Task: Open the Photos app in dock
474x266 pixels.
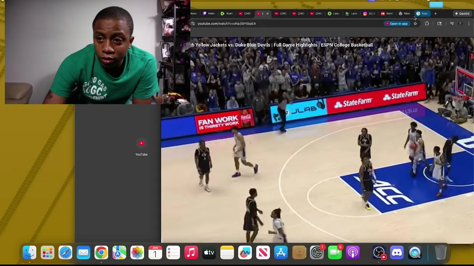Action: coord(137,253)
